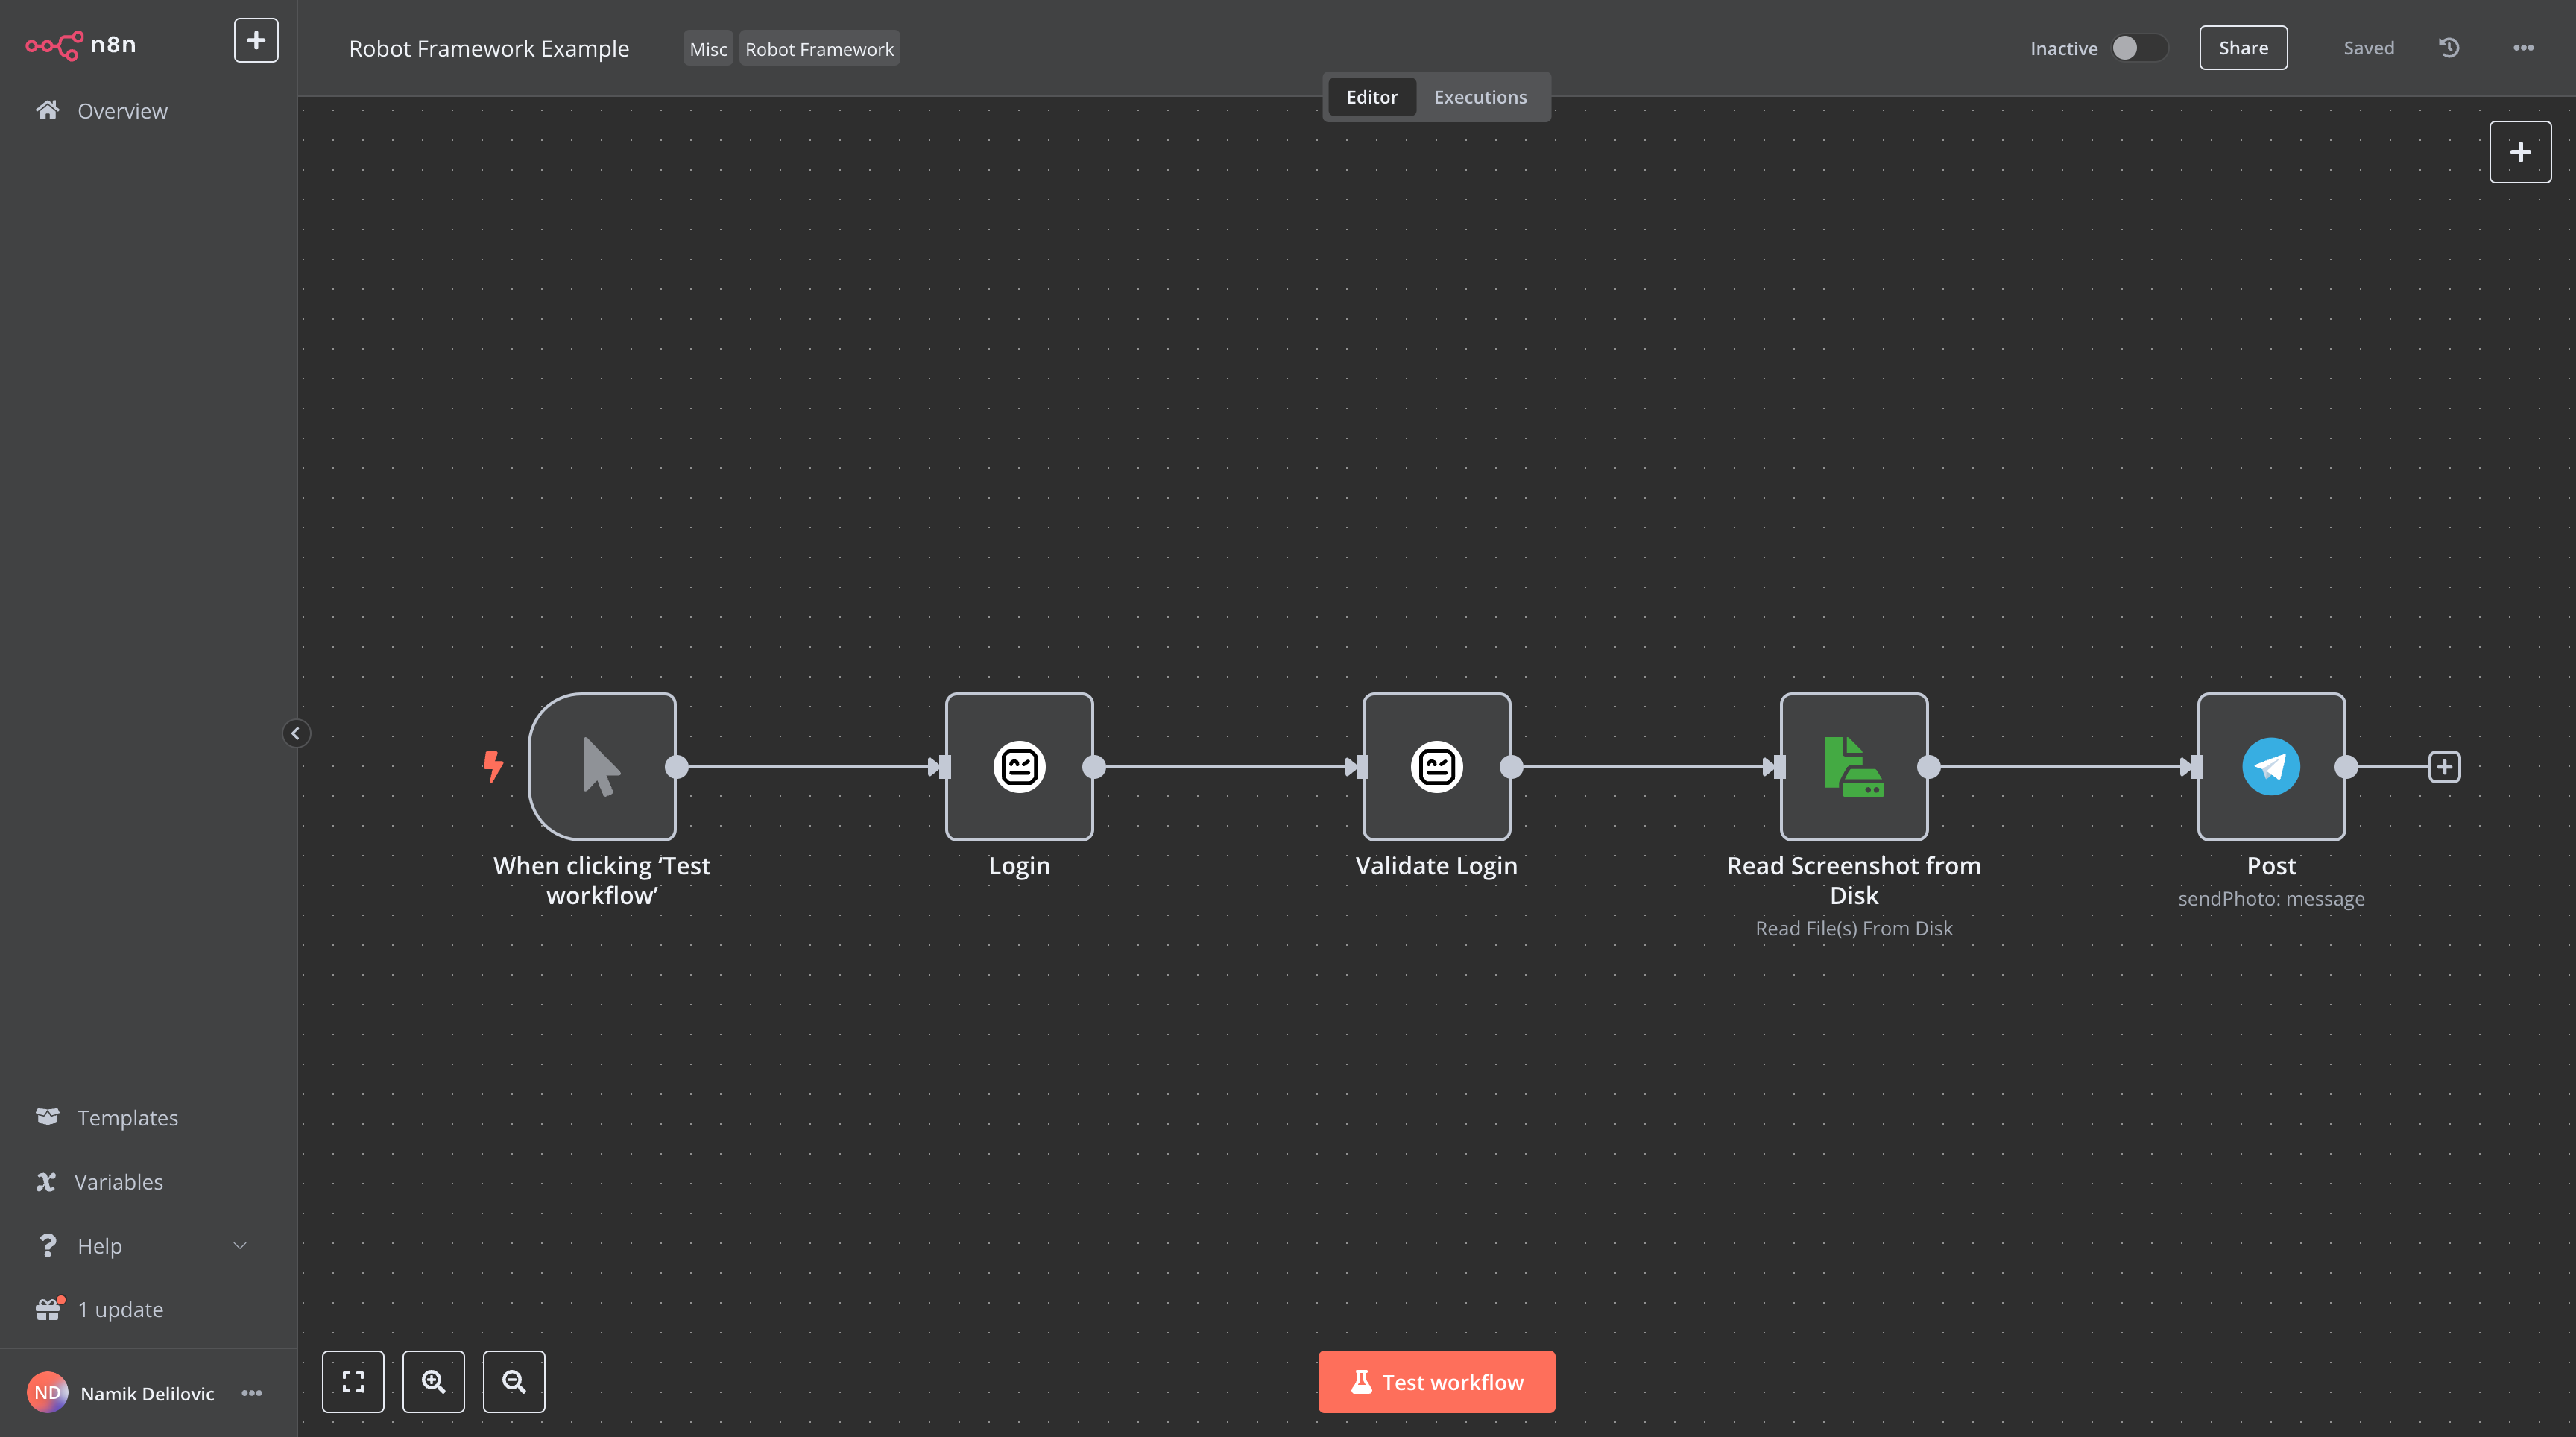The image size is (2576, 1437).
Task: Select the manual trigger cursor node
Action: [x=602, y=766]
